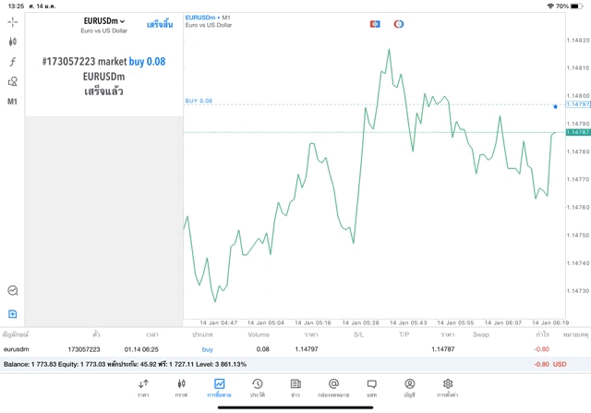The height and width of the screenshot is (413, 591).
Task: Open the mailbox tab with @ icon
Action: pyautogui.click(x=333, y=388)
